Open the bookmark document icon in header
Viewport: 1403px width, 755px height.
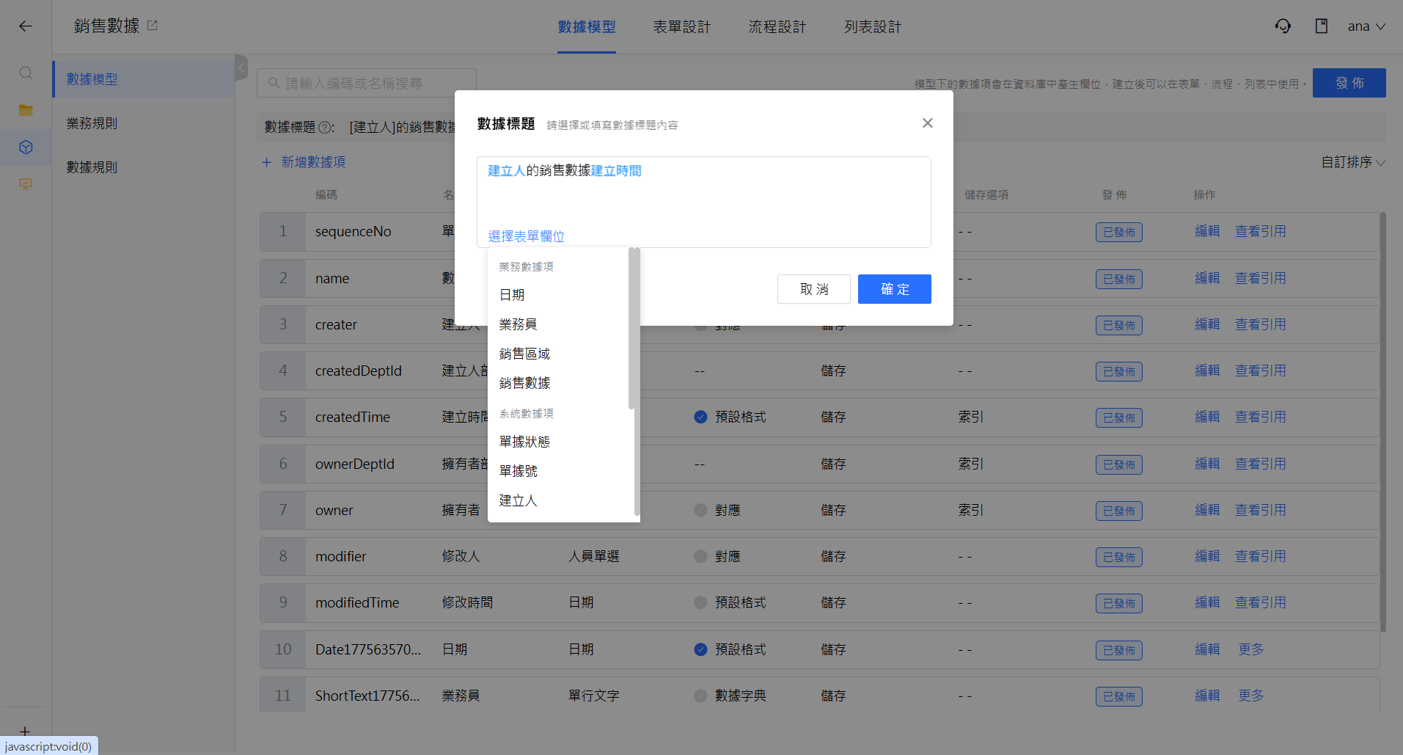1322,26
